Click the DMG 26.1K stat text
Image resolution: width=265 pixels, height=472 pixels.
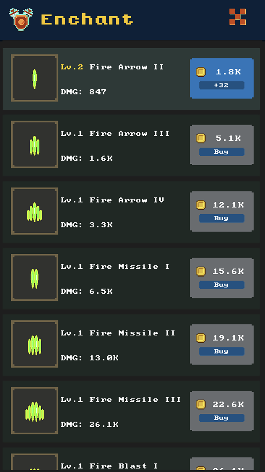point(89,424)
